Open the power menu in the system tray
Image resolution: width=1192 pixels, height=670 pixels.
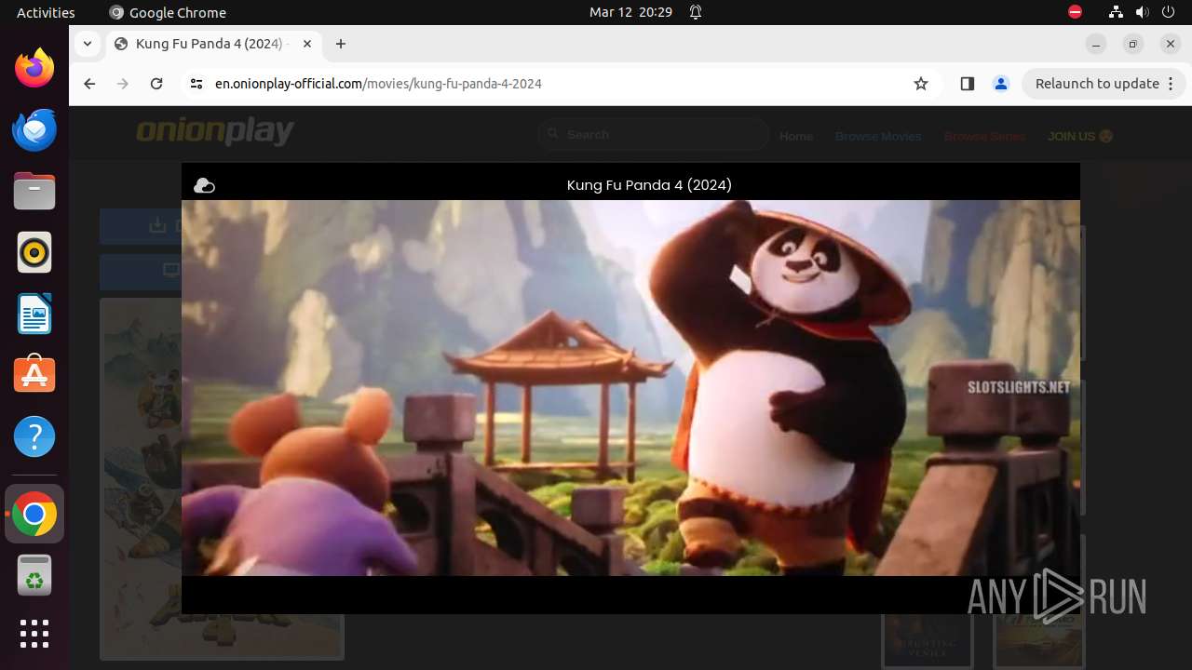(x=1170, y=12)
